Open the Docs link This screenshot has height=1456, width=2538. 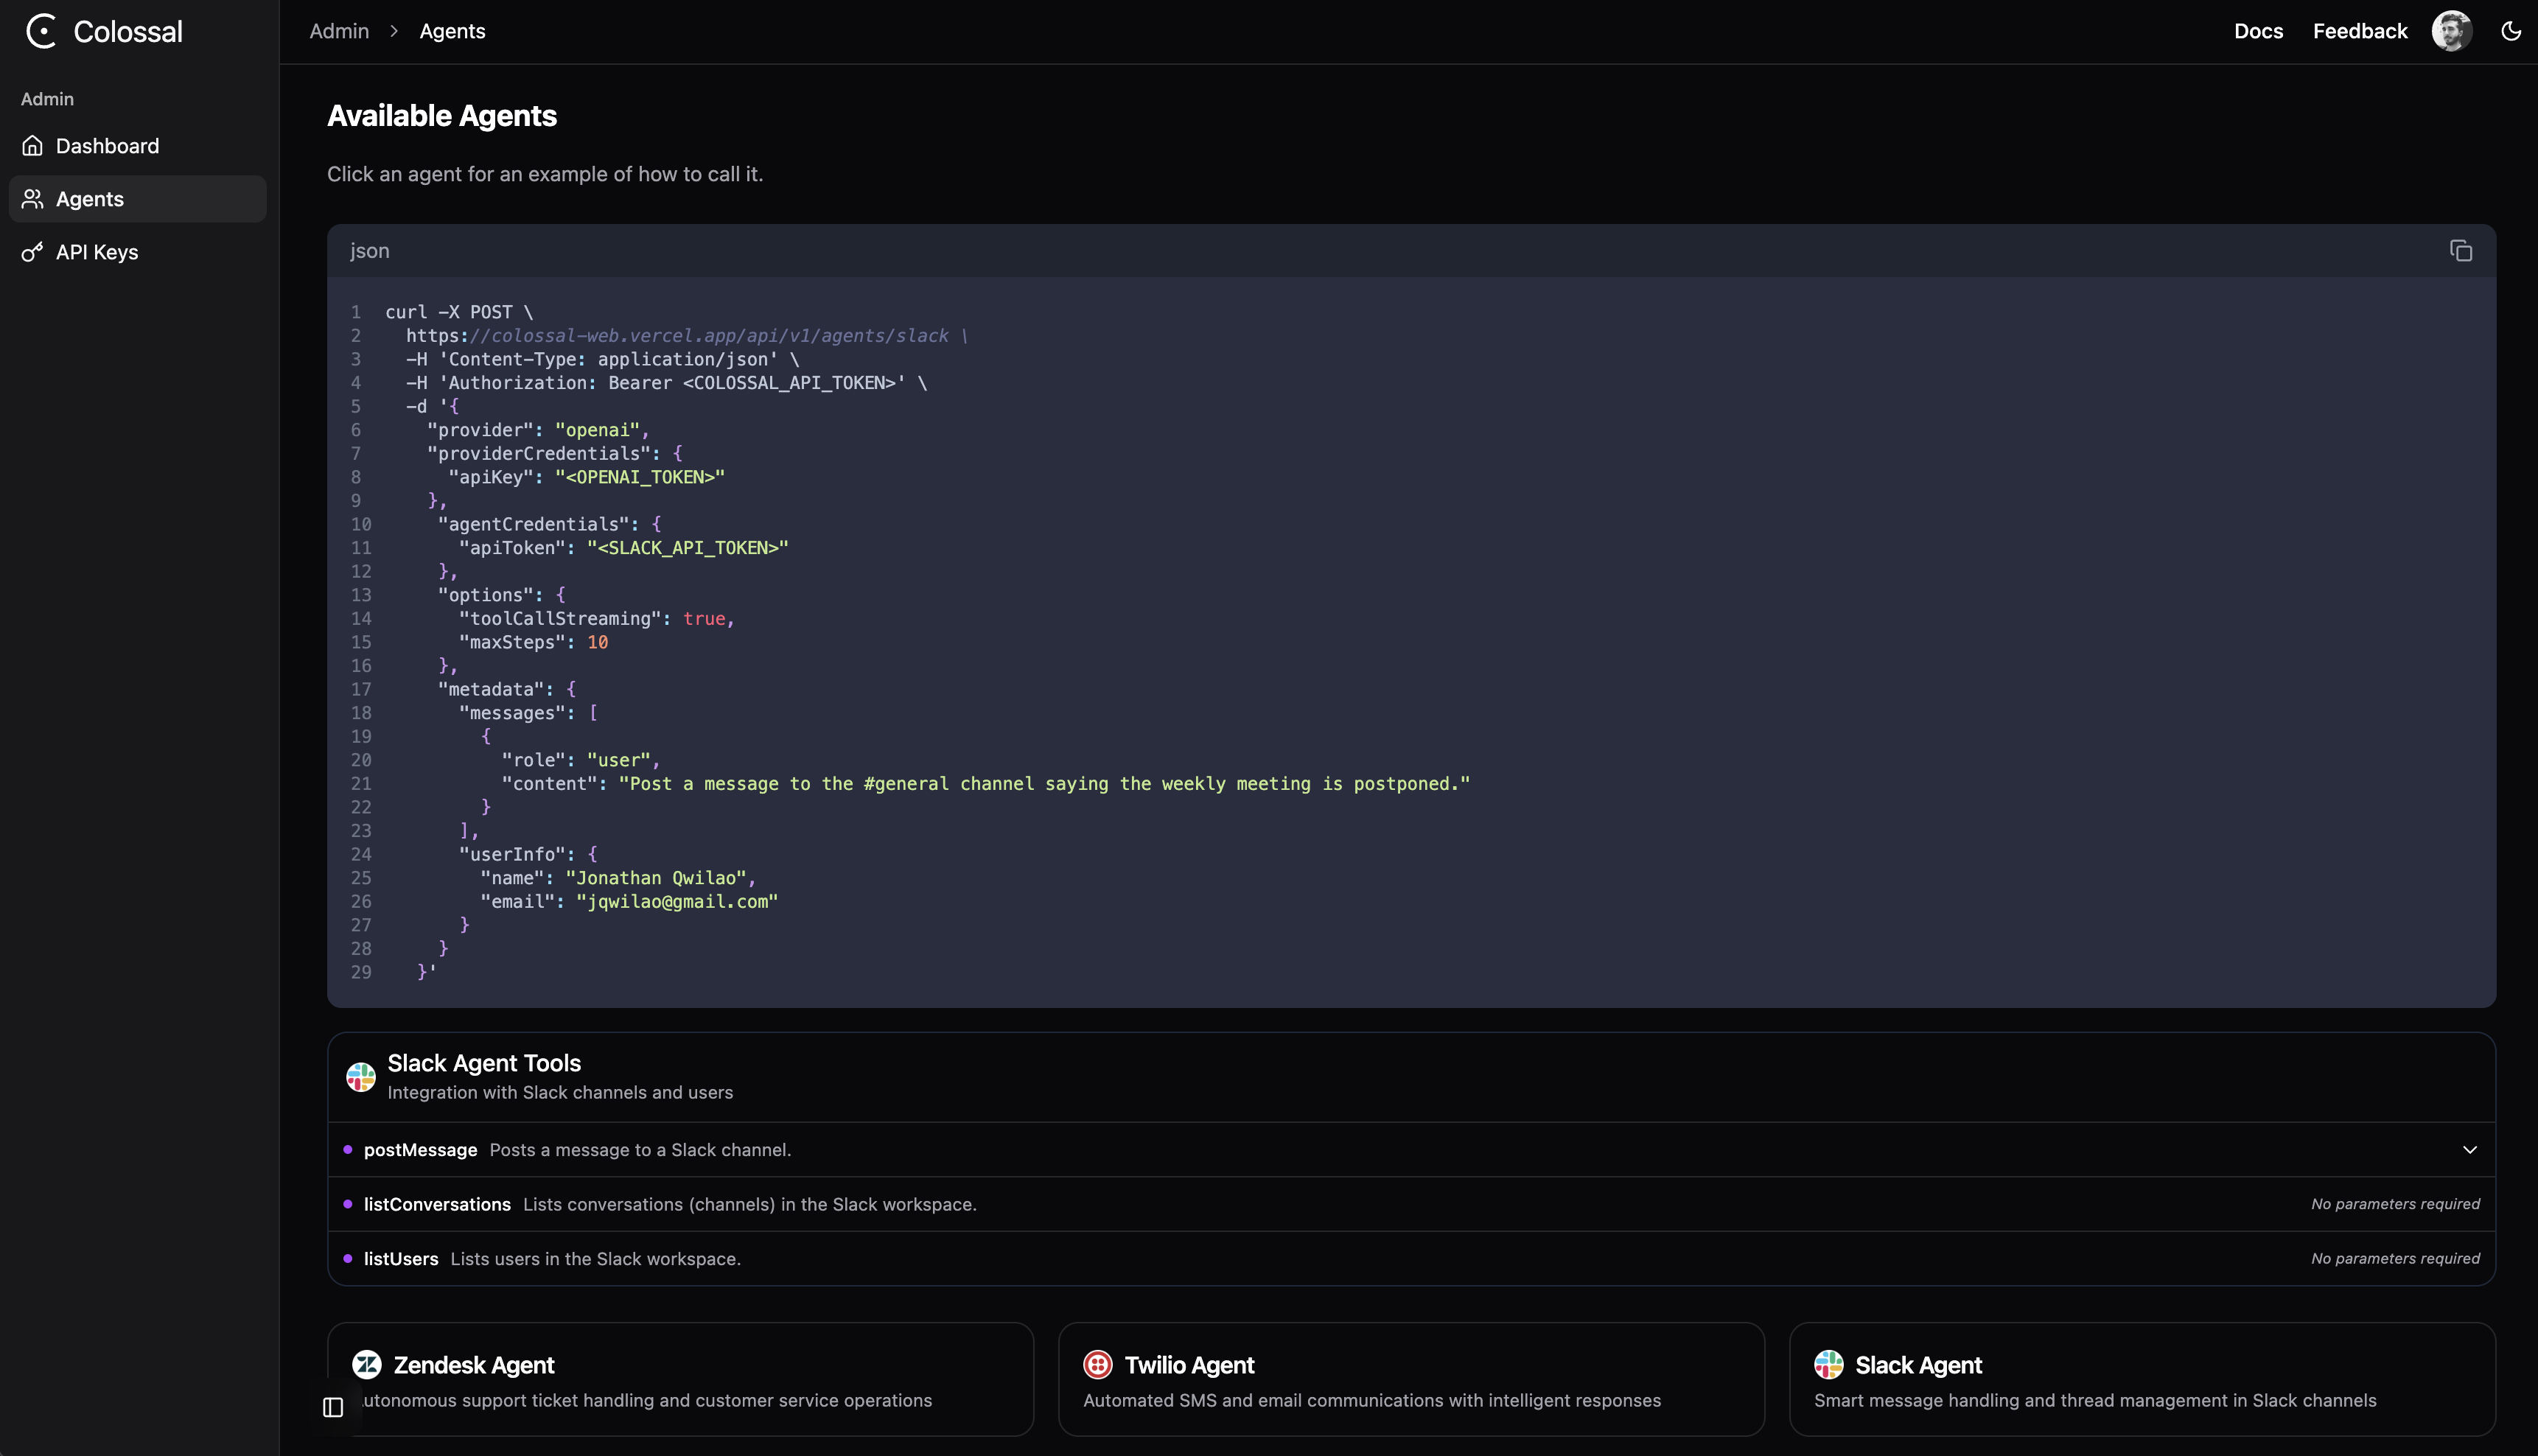(2258, 31)
